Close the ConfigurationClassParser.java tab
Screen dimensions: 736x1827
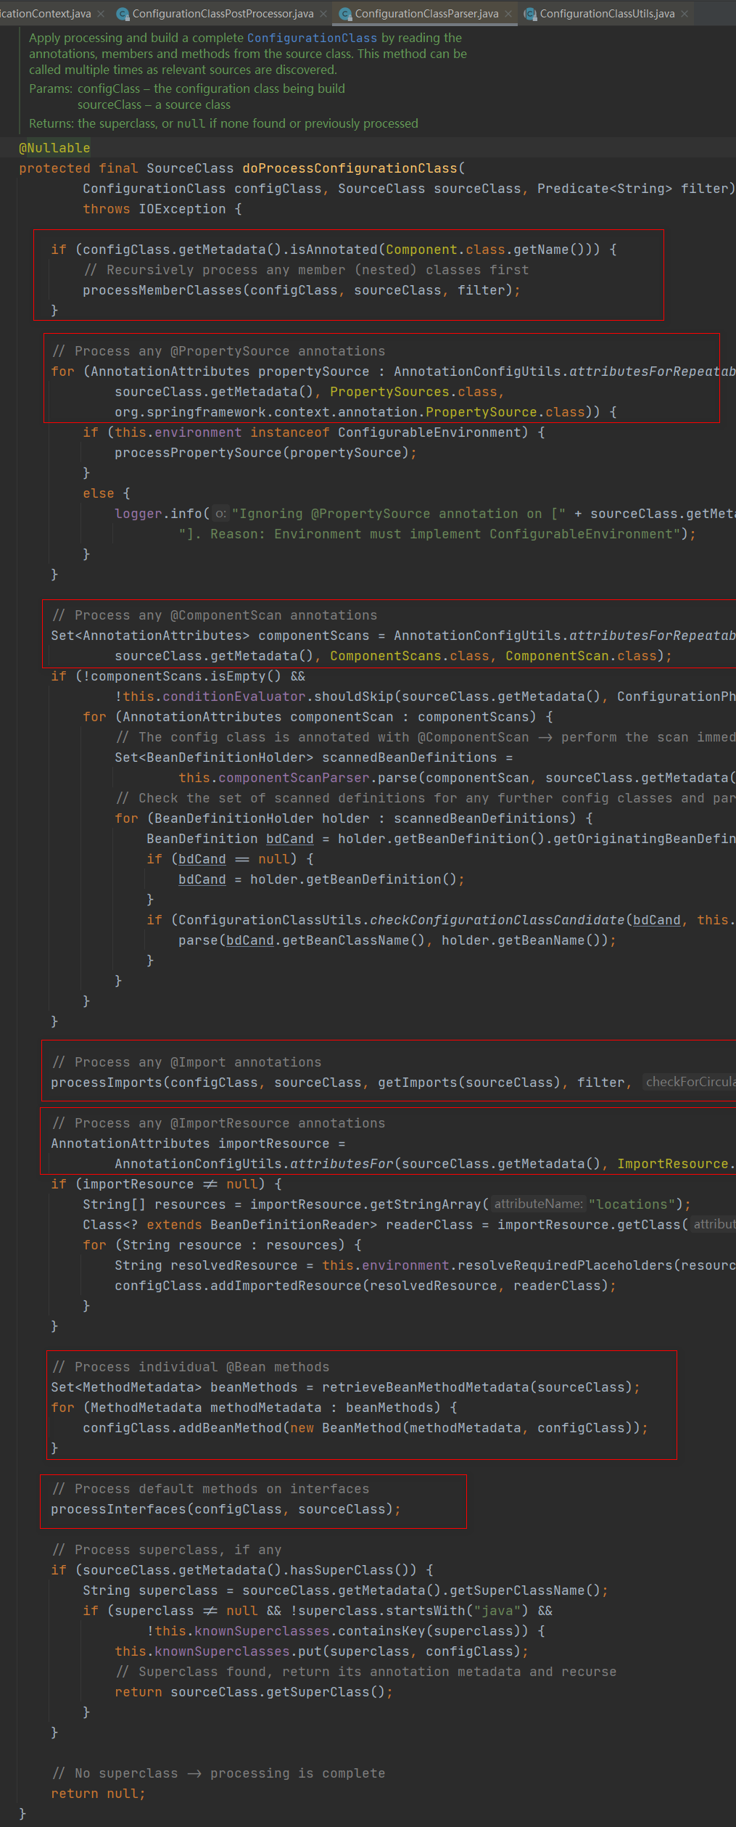[508, 14]
